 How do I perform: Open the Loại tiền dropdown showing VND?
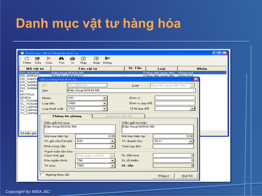click(x=105, y=103)
